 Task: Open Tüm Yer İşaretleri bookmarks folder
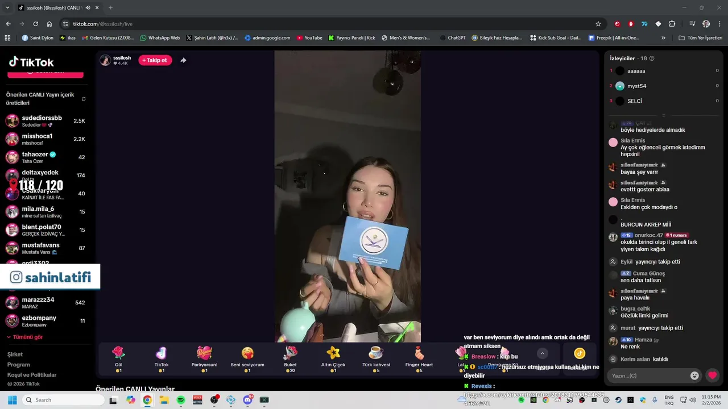coord(700,38)
